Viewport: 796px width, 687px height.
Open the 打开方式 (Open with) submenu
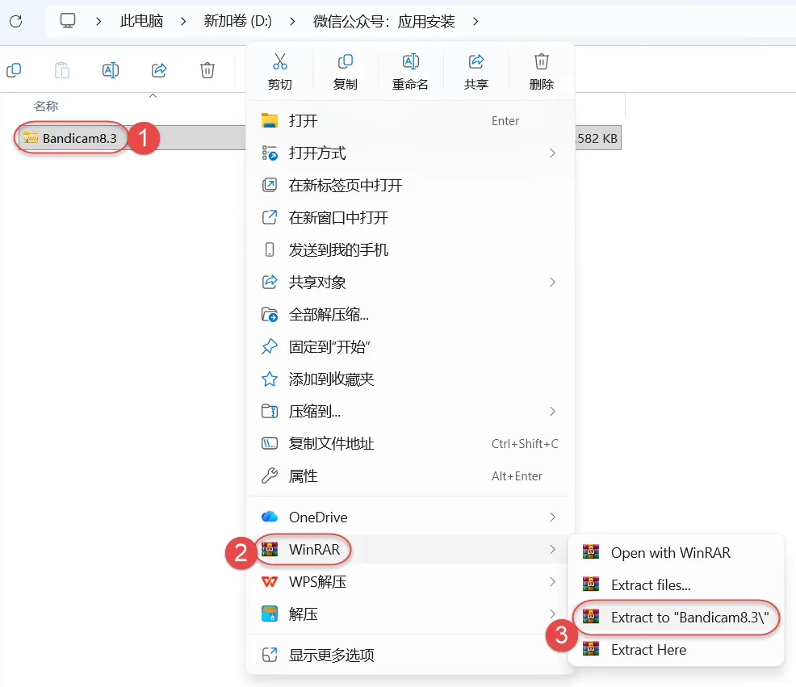coord(410,153)
